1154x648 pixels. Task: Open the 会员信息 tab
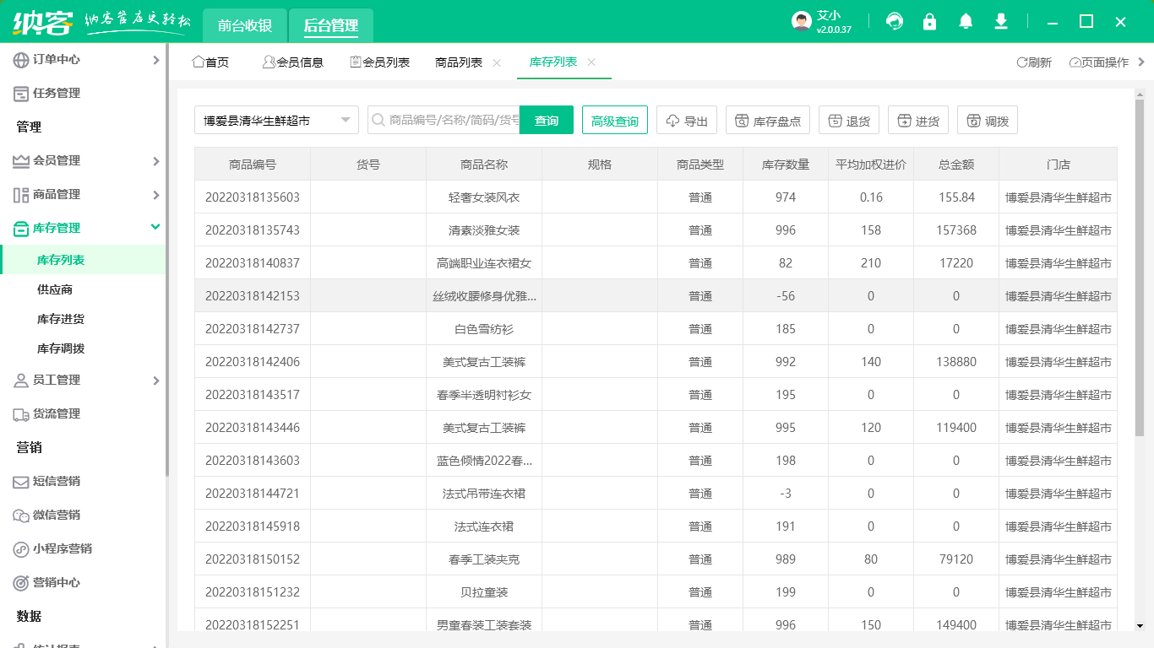(293, 62)
